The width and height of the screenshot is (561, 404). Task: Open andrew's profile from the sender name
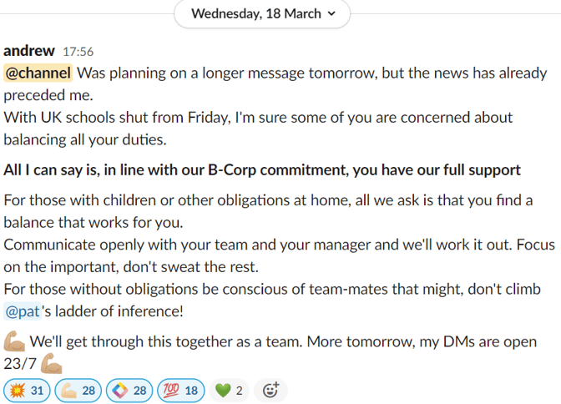point(29,51)
